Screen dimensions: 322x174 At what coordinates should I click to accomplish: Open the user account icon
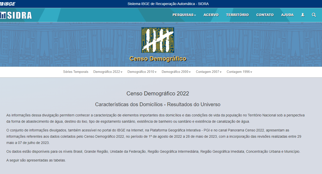[303, 15]
